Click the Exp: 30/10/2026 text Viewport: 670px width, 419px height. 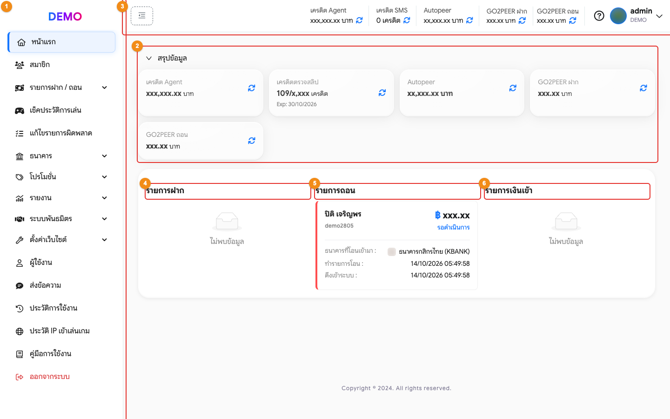[x=297, y=104]
